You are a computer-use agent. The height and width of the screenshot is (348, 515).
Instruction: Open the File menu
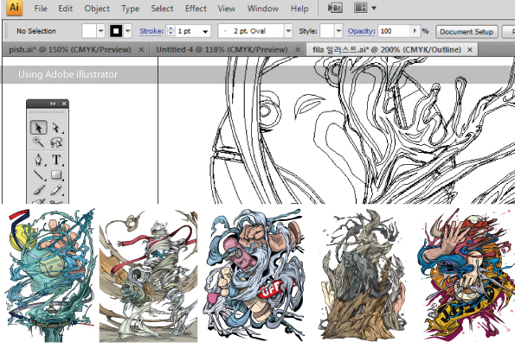(x=41, y=8)
